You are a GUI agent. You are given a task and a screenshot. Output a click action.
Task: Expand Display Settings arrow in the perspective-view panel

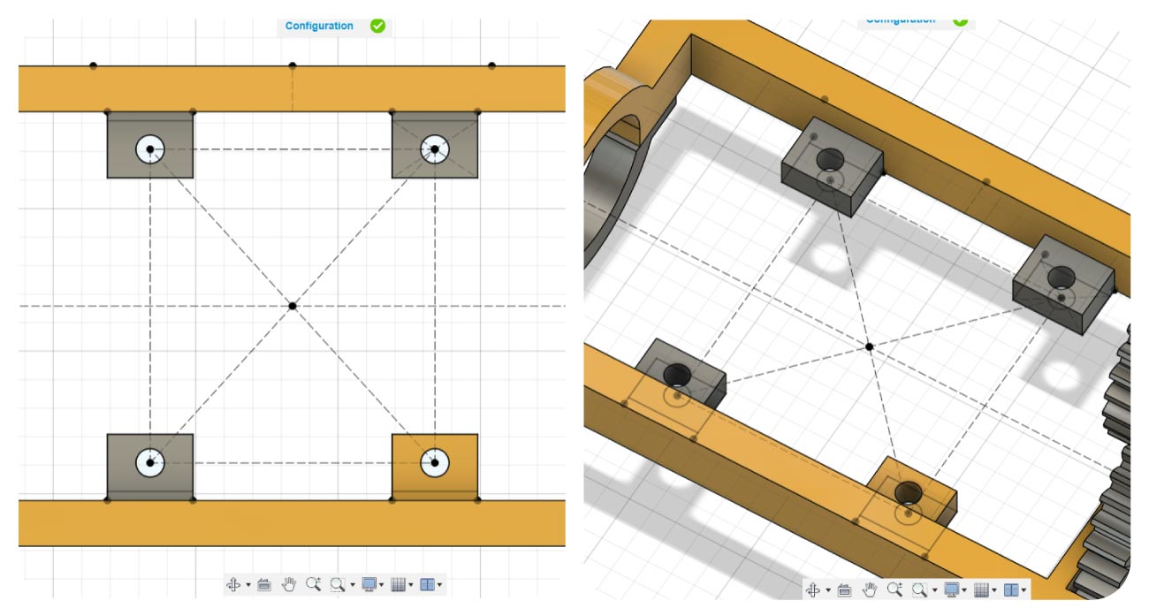(x=964, y=590)
